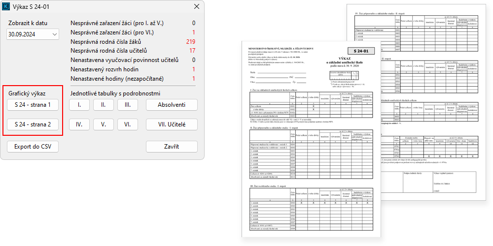Show table I. details

pos(79,105)
